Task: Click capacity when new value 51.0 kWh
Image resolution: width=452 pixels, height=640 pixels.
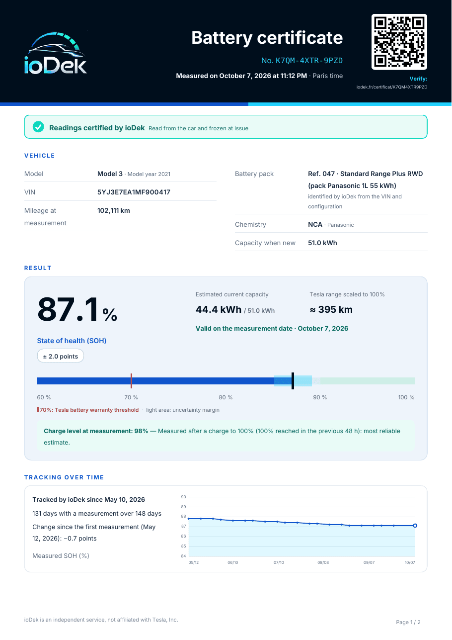Action: point(322,243)
